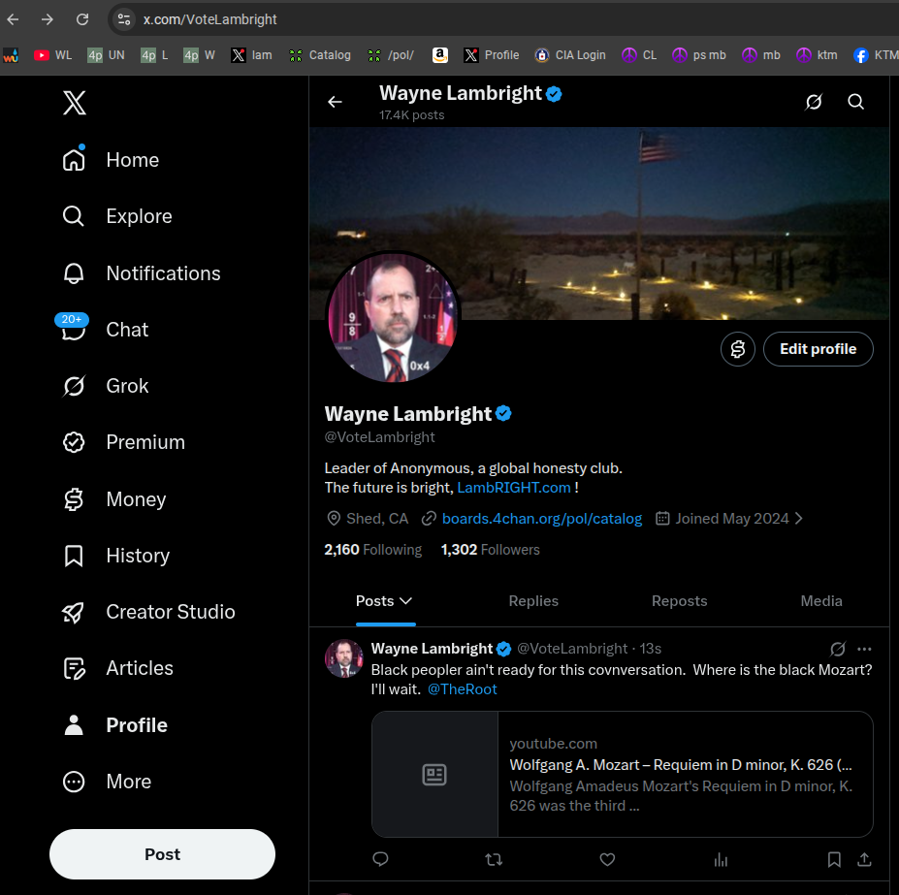Click search icon in profile header
The image size is (899, 895).
click(x=856, y=102)
